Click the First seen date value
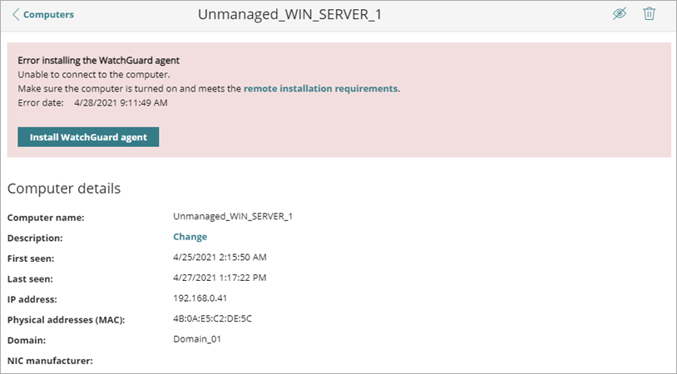Image resolution: width=677 pixels, height=374 pixels. (x=220, y=257)
